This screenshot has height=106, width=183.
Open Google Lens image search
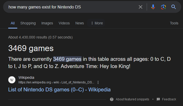[x=163, y=7]
